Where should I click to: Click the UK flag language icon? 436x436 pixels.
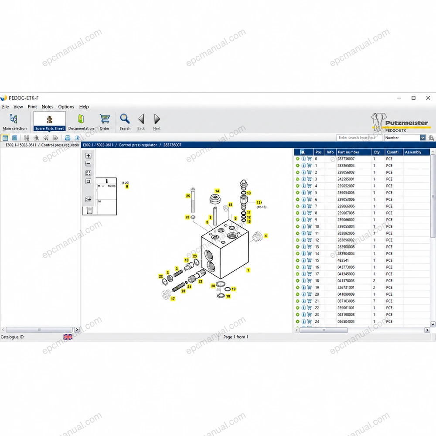tap(68, 337)
